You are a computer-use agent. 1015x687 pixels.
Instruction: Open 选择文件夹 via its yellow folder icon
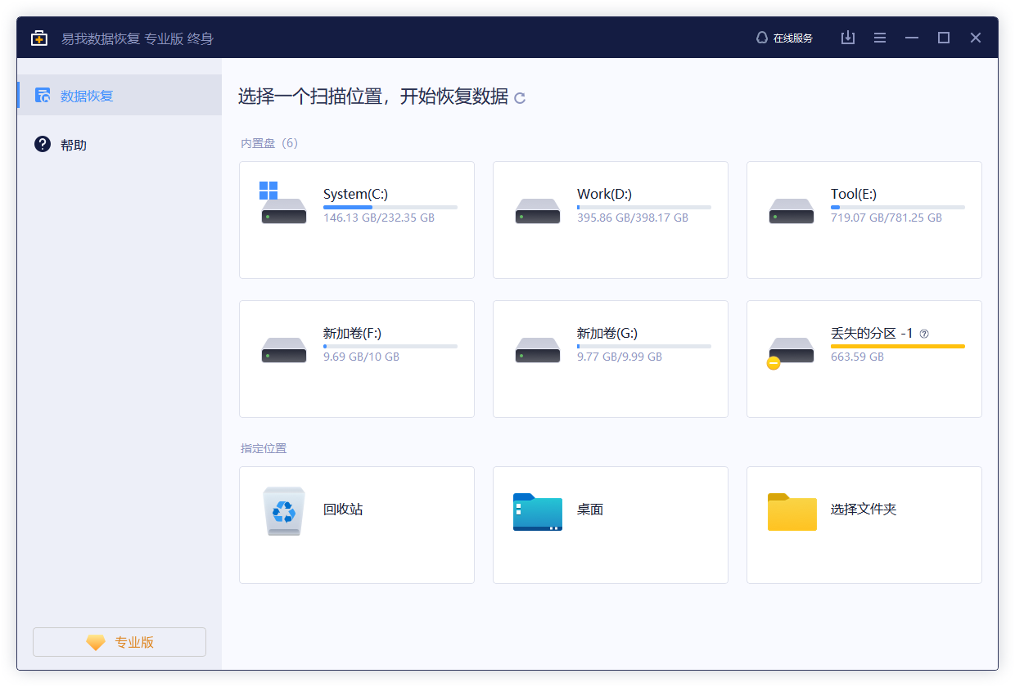coord(791,510)
